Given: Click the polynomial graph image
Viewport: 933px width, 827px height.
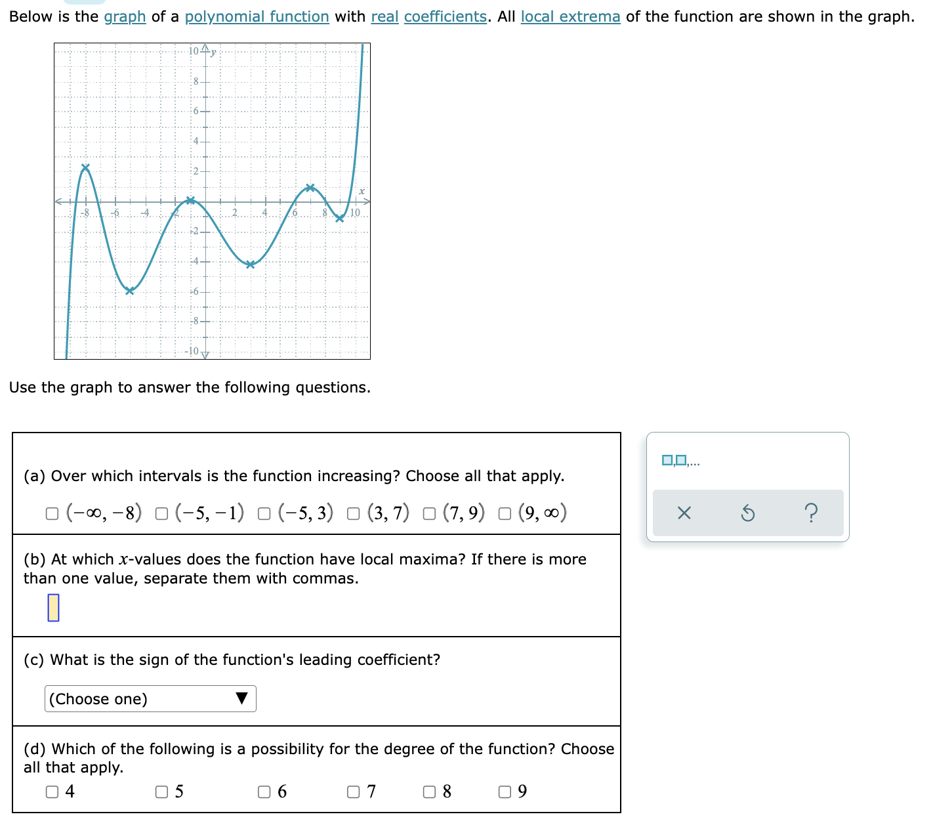Looking at the screenshot, I should [x=211, y=200].
